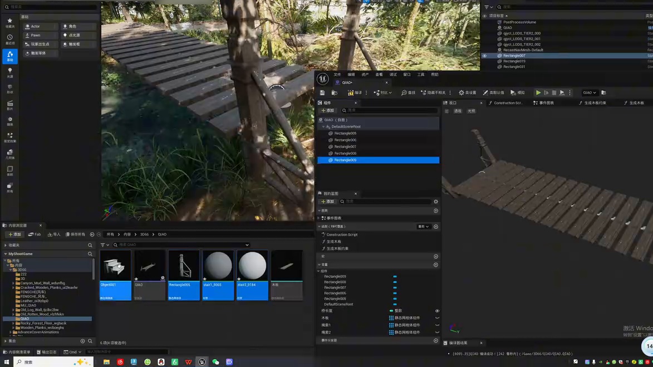This screenshot has width=653, height=367.
Task: Collapse DefaultSceneRoot in Components tree
Action: (x=323, y=126)
